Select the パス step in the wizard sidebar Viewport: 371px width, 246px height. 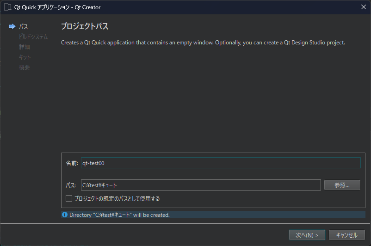[24, 26]
